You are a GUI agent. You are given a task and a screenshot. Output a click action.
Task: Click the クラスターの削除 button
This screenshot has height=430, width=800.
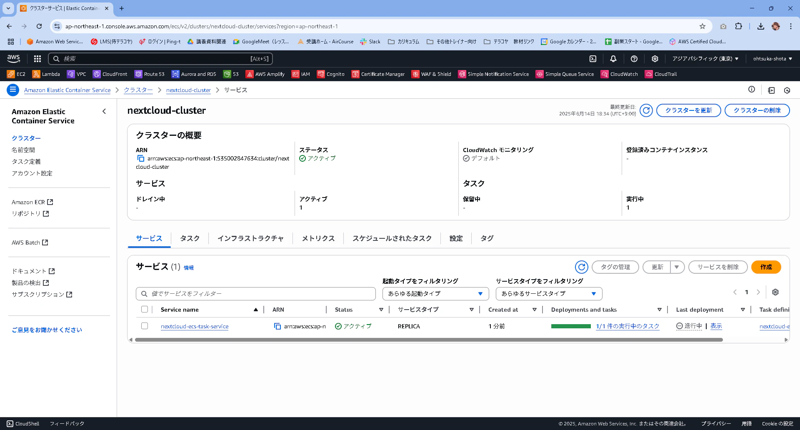(757, 110)
